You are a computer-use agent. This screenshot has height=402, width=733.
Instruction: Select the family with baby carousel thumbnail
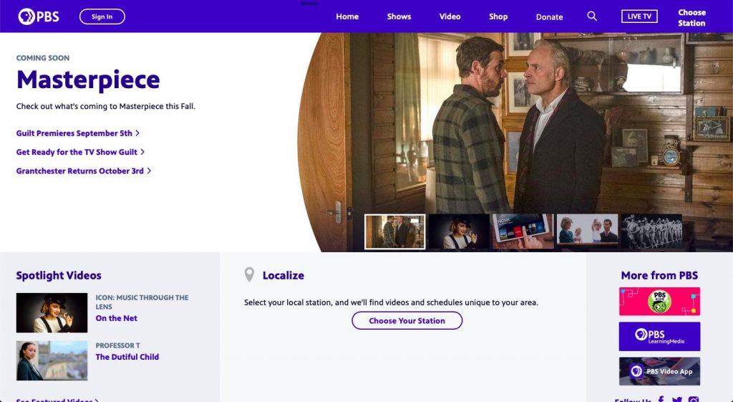coord(587,231)
